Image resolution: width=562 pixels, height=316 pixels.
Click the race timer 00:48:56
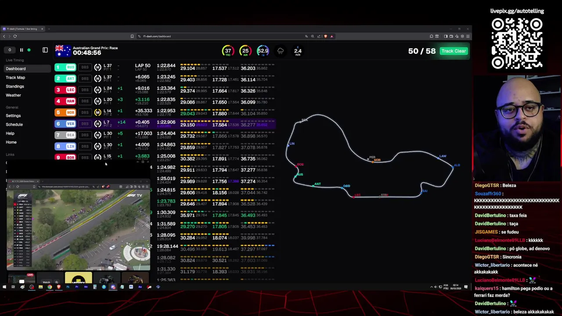(87, 53)
